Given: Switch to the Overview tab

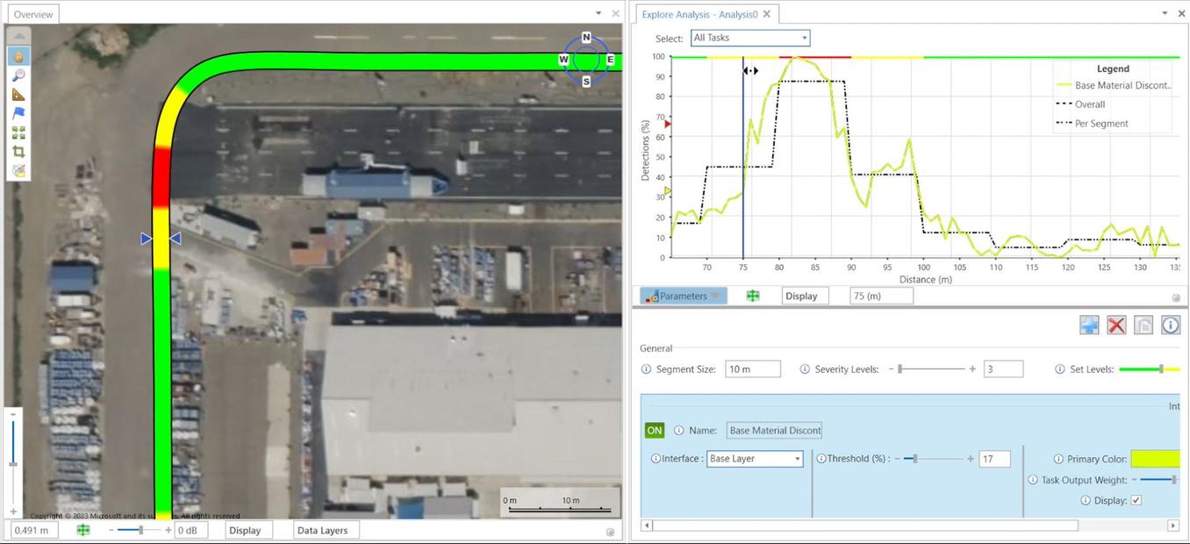Looking at the screenshot, I should (32, 13).
